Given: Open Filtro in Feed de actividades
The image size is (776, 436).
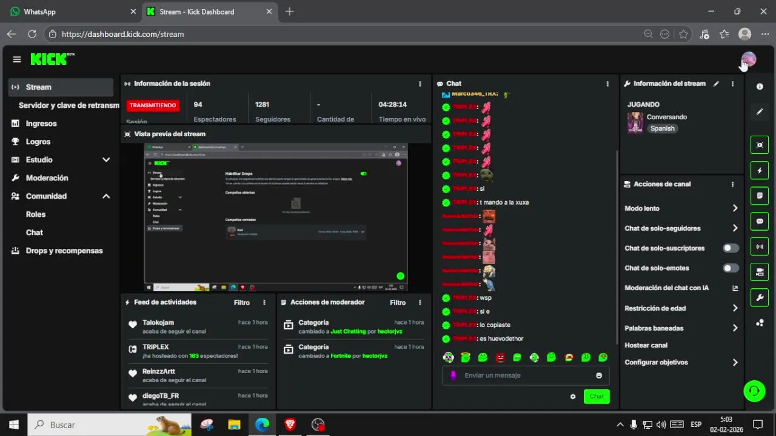Looking at the screenshot, I should coord(242,302).
